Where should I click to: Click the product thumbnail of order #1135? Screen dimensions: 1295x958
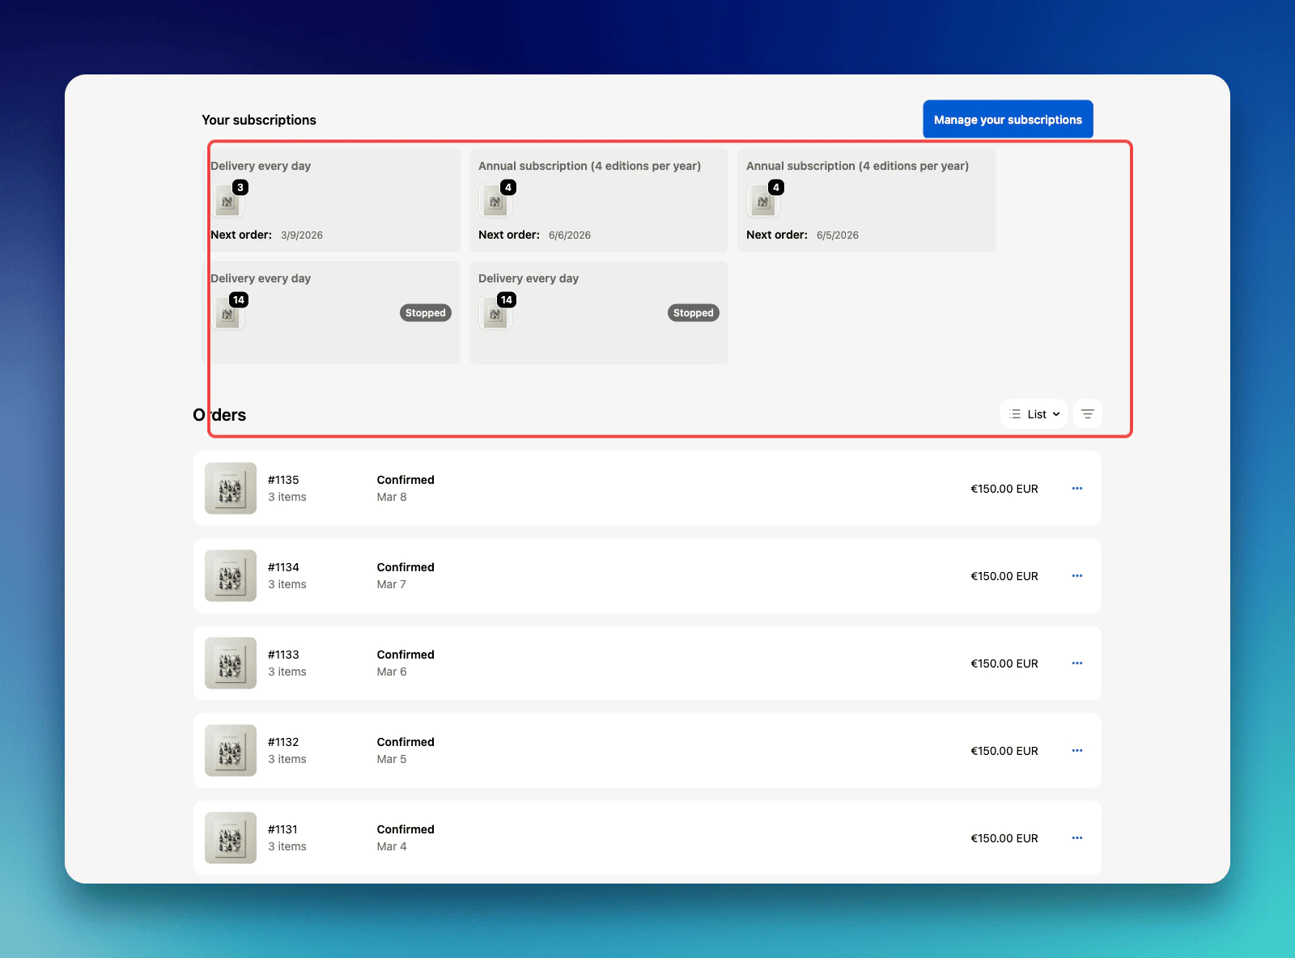(230, 488)
